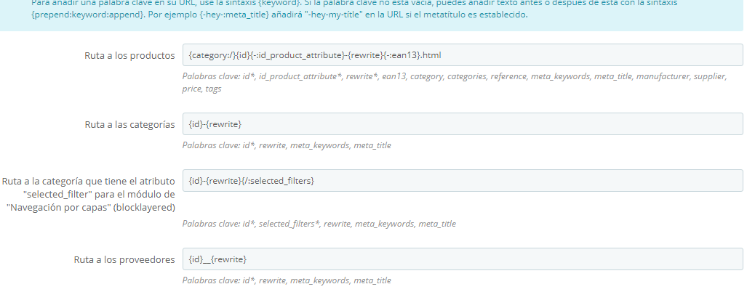Click the "Ruta a los productos" input field
Image resolution: width=747 pixels, height=300 pixels.
463,55
